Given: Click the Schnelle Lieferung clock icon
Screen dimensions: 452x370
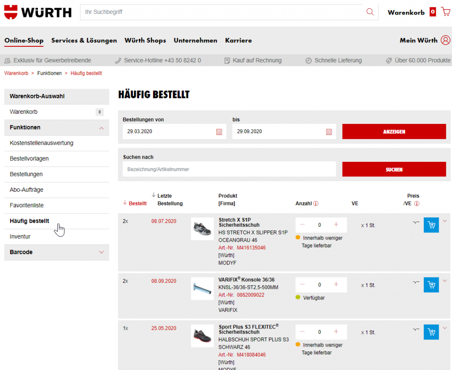Looking at the screenshot, I should tap(309, 61).
